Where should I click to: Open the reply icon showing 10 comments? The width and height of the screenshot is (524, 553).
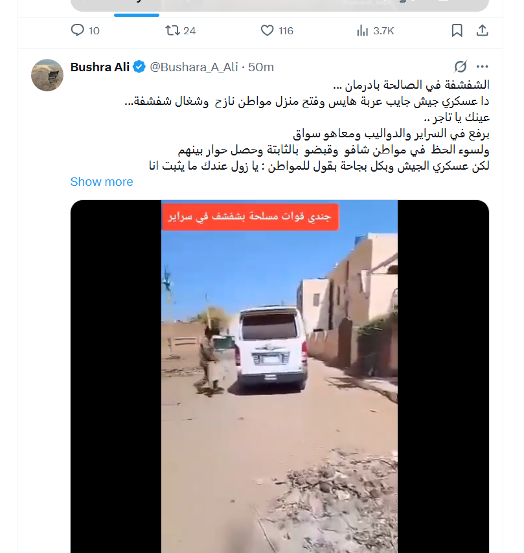[77, 30]
